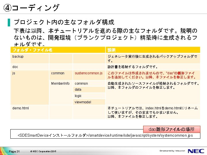Click the フォルダ・ファイル名 column header

[58, 50]
